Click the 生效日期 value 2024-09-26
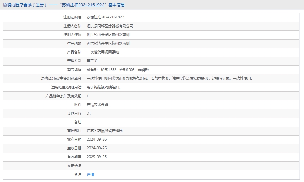The width and height of the screenshot is (304, 182). click(97, 148)
